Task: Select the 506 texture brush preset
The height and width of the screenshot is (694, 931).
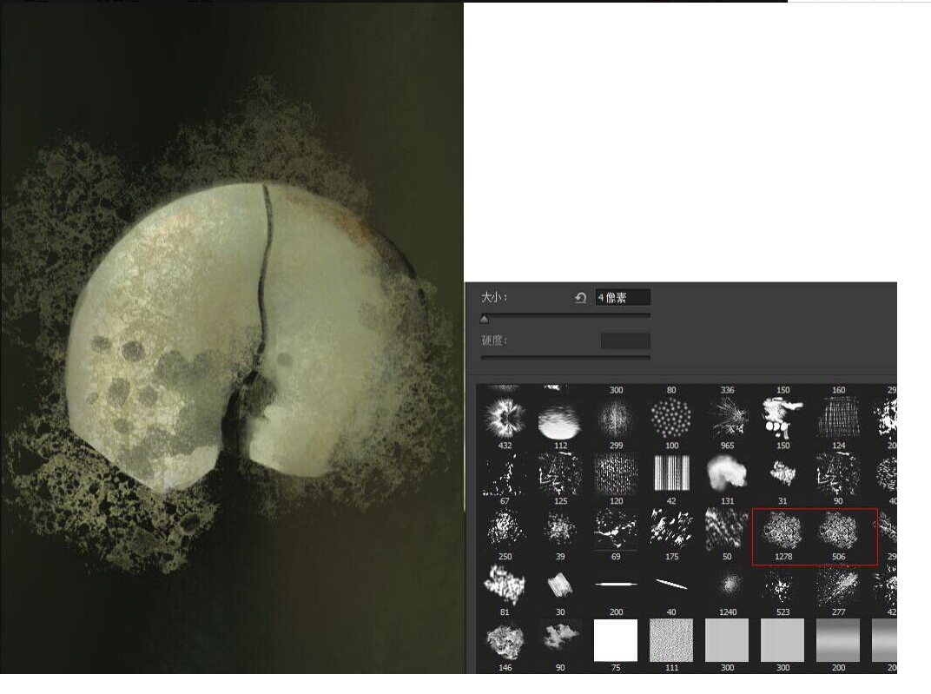Action: pyautogui.click(x=839, y=531)
